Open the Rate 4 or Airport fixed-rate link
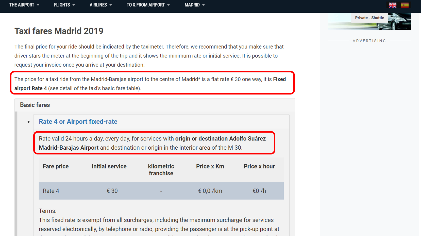Screen dimensions: 421x236 tap(78, 122)
